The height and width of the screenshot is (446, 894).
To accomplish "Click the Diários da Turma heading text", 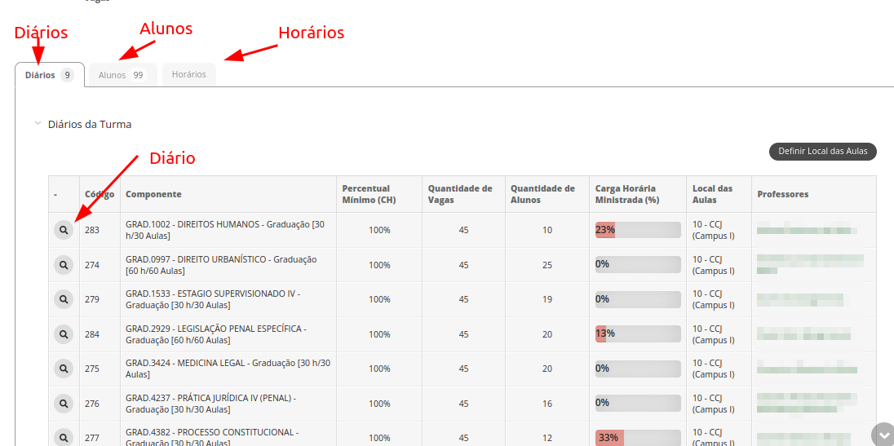I will click(x=90, y=124).
